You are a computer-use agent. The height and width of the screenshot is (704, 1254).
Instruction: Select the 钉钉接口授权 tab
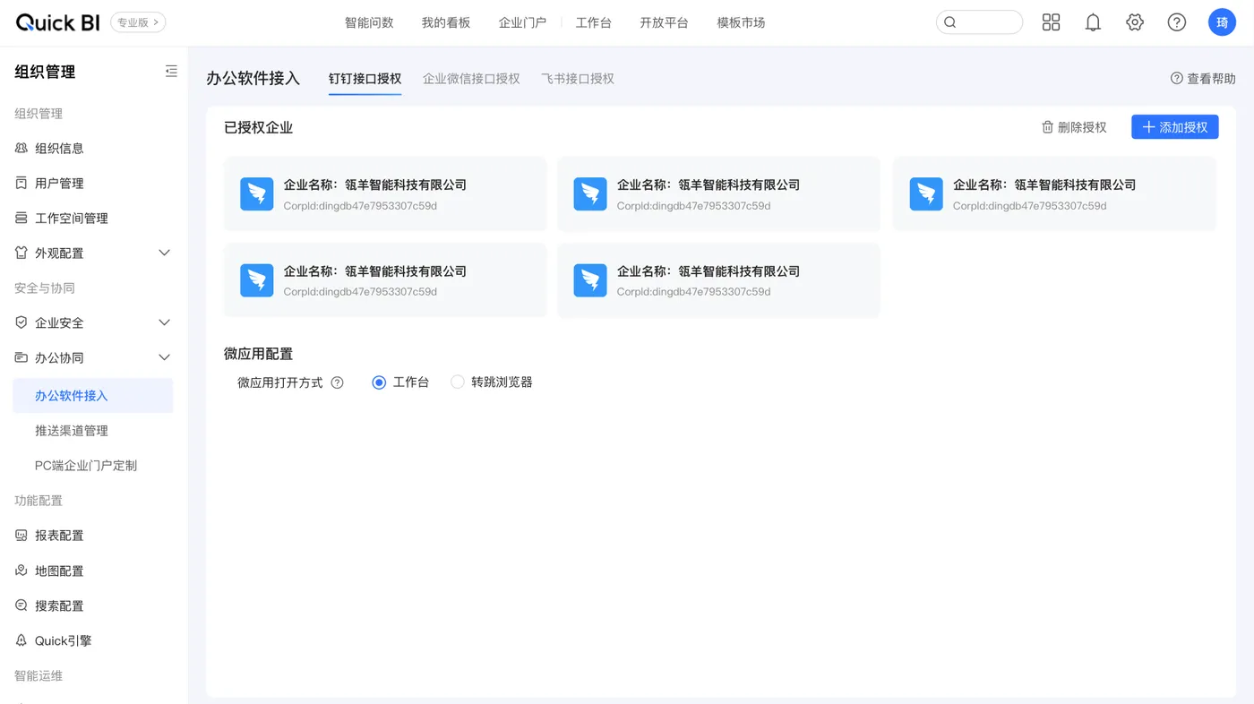[365, 79]
